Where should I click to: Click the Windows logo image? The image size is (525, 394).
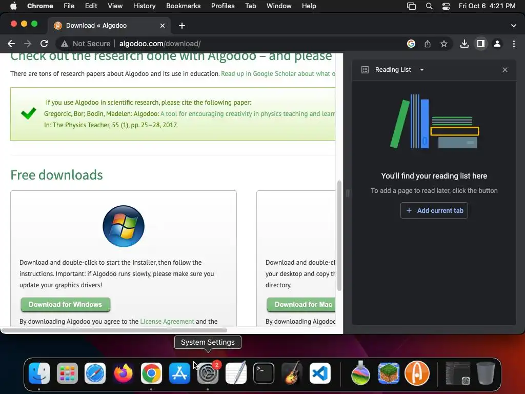coord(124,226)
